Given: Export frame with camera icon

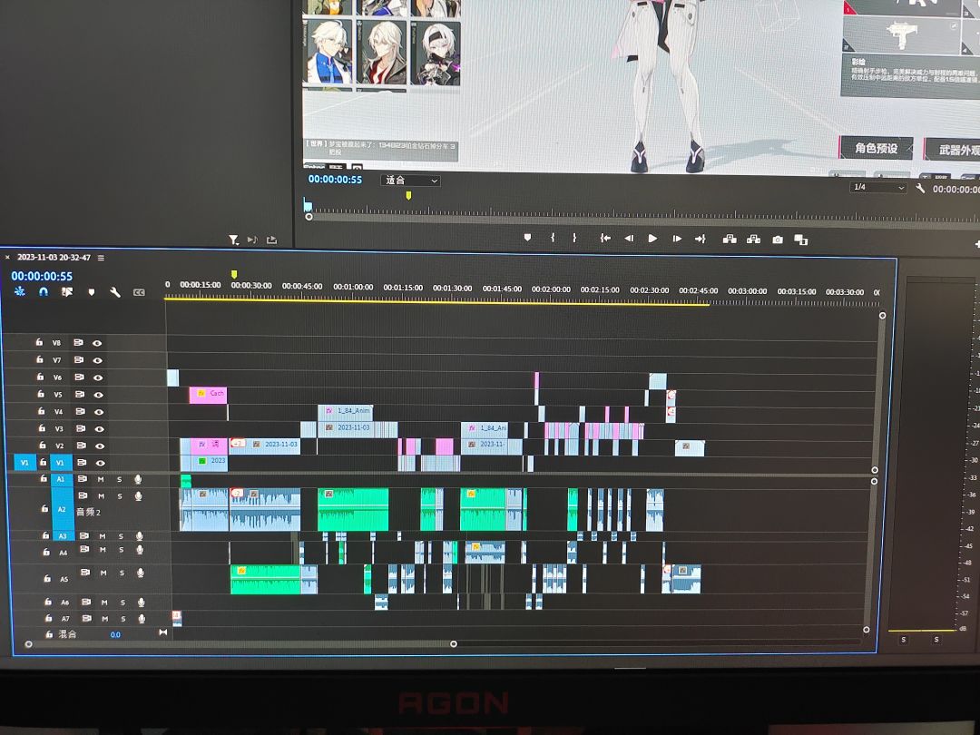Looking at the screenshot, I should tap(778, 240).
